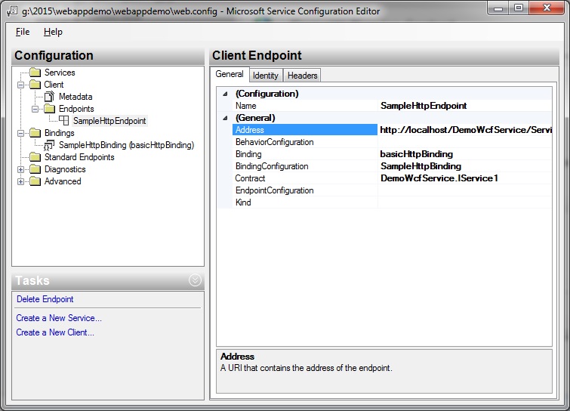This screenshot has height=411, width=570.
Task: Select the Client tree item label
Action: (x=54, y=85)
